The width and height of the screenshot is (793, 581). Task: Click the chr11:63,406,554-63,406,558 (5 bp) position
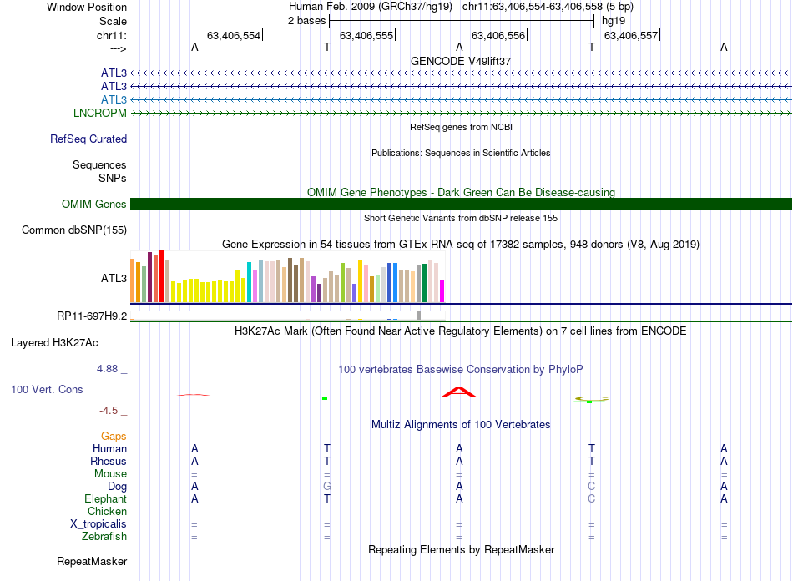[x=548, y=7]
